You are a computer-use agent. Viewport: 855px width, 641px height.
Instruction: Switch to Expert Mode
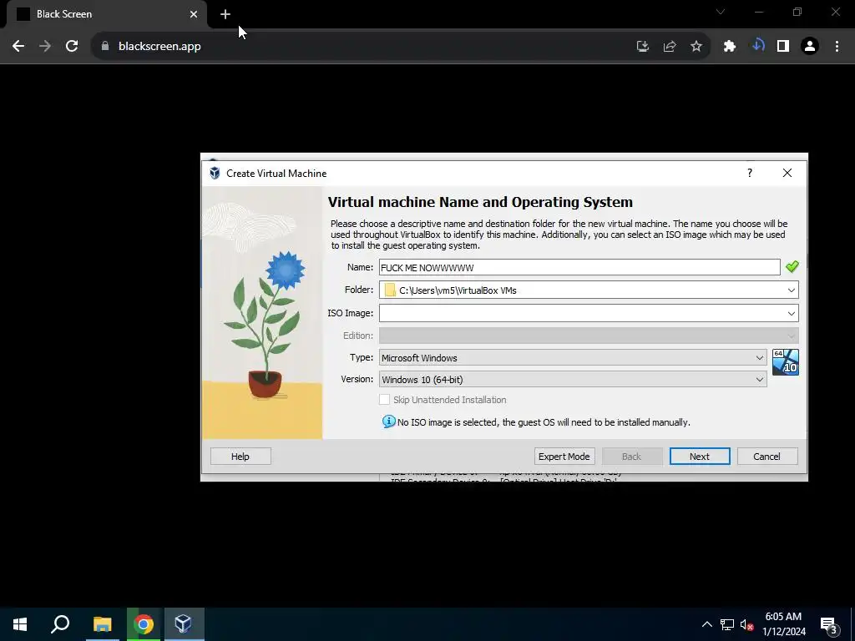(x=564, y=457)
